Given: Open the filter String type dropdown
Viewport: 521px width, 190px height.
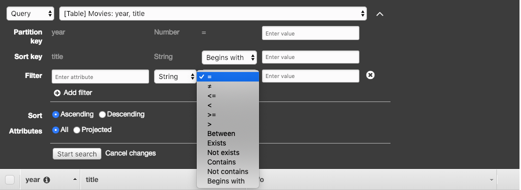Looking at the screenshot, I should tap(175, 77).
